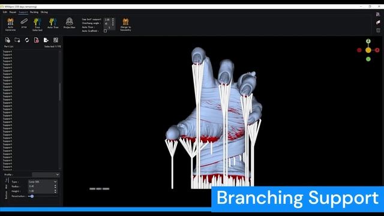Image resolution: width=384 pixels, height=216 pixels.
Task: Click the folder icon in part list toolbar
Action: 17,40
